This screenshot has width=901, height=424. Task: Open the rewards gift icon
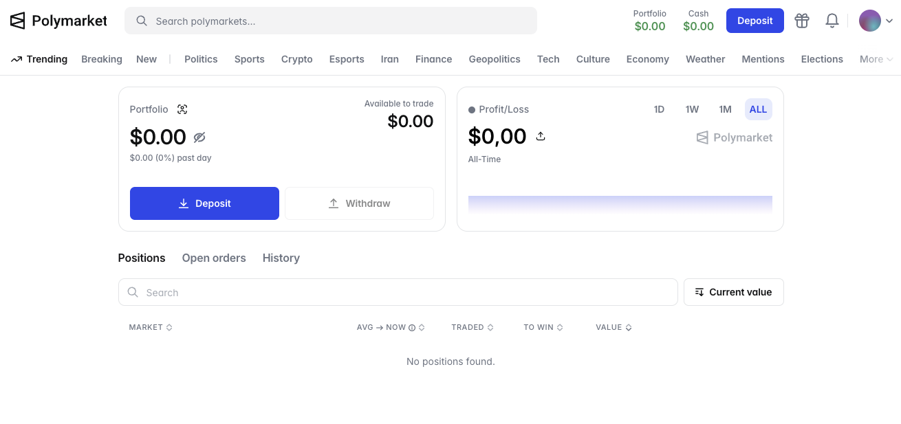(802, 21)
